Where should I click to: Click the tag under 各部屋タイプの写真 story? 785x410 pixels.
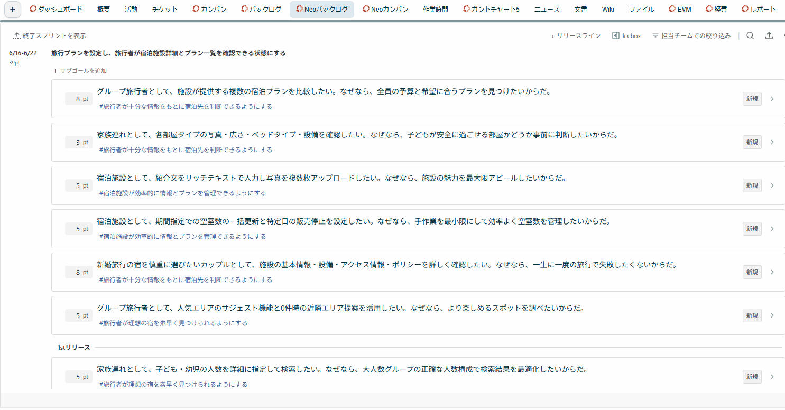point(186,150)
